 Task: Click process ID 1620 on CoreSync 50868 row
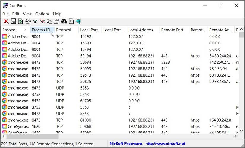click(36, 126)
